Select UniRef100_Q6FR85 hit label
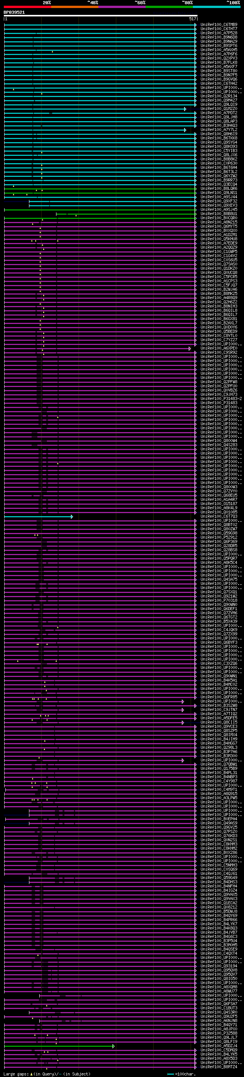 pos(219,697)
